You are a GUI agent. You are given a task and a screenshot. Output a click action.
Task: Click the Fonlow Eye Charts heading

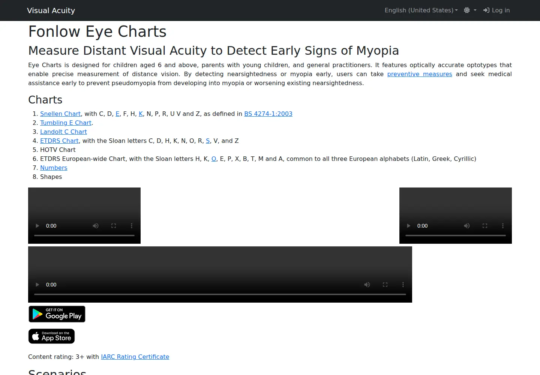point(97,31)
